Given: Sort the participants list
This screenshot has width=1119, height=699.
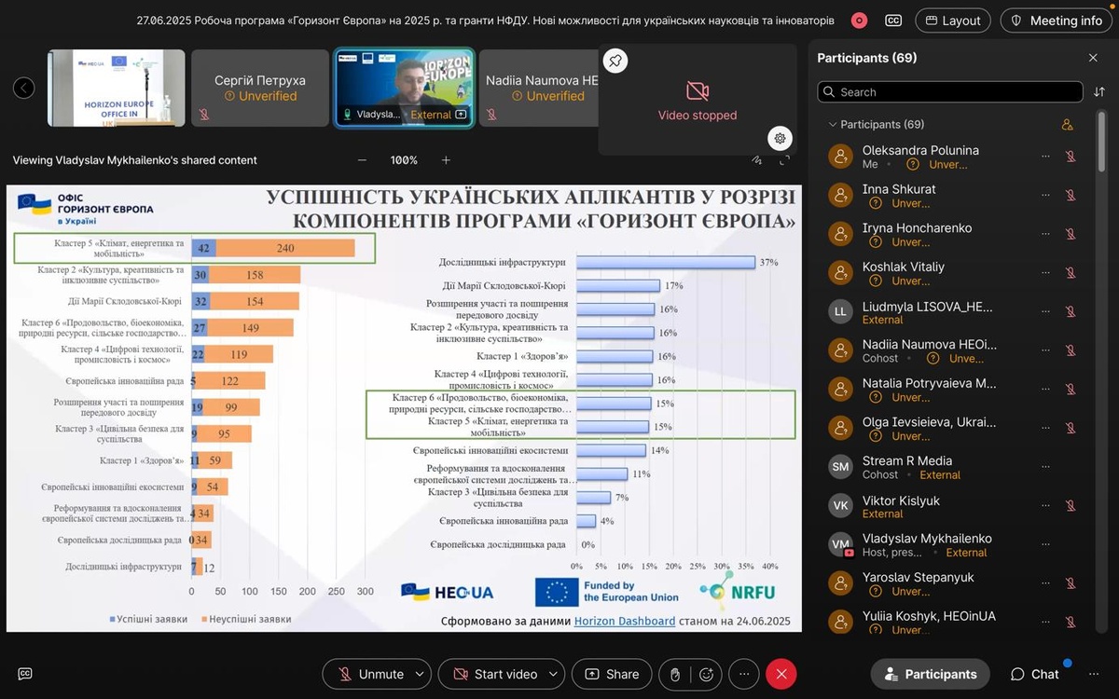Looking at the screenshot, I should click(x=1098, y=92).
